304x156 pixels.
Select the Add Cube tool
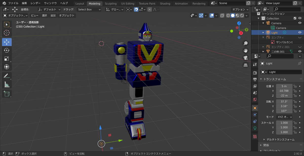tap(7, 94)
